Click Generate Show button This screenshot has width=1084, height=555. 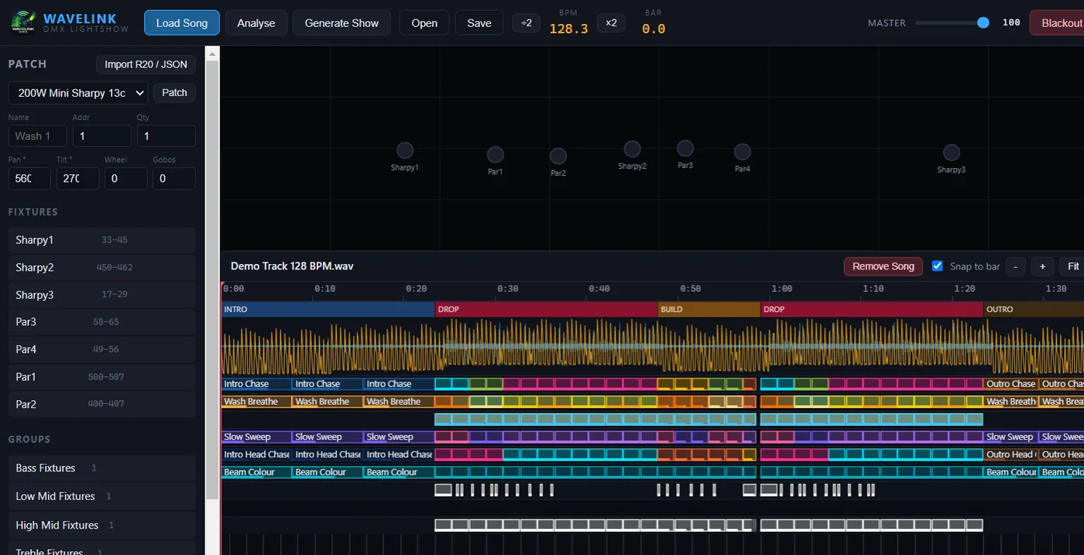click(341, 22)
